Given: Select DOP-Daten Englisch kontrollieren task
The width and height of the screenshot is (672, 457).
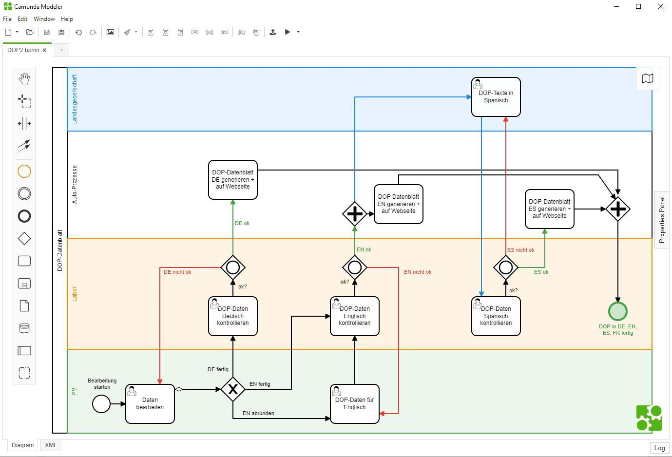Looking at the screenshot, I should [x=355, y=316].
